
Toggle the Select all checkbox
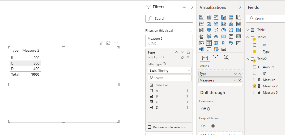[x=151, y=85]
